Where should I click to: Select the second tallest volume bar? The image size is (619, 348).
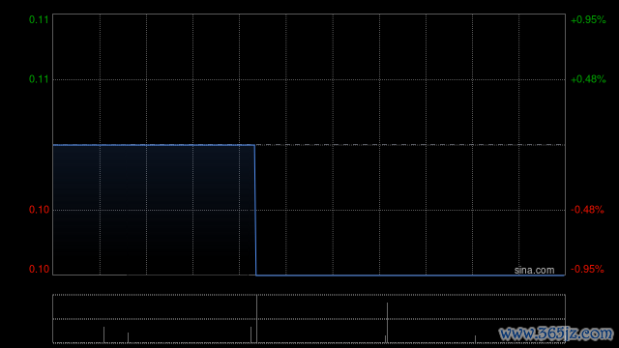tap(387, 323)
